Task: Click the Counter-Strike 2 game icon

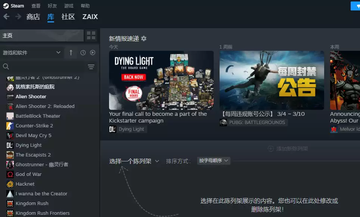Action: 10,126
